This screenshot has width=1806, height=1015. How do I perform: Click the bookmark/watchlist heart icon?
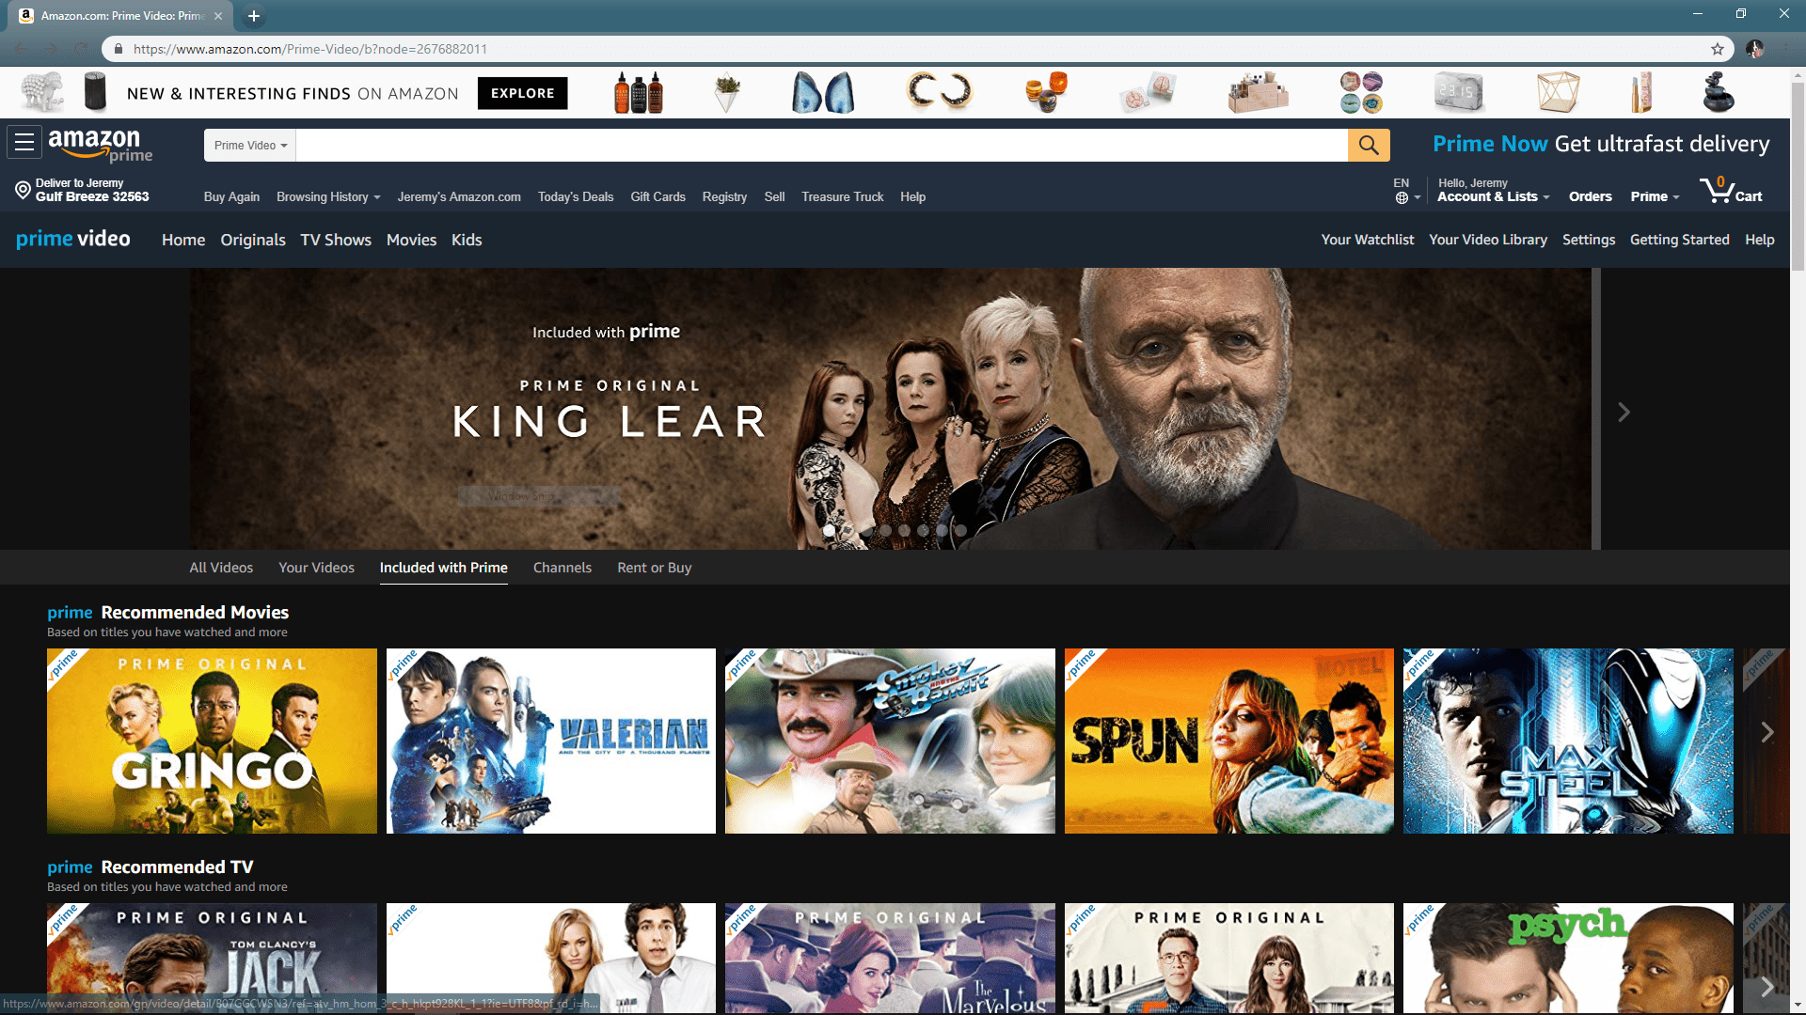click(1366, 240)
